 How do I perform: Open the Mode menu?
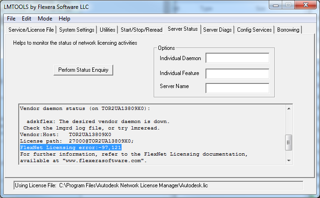[x=45, y=19]
